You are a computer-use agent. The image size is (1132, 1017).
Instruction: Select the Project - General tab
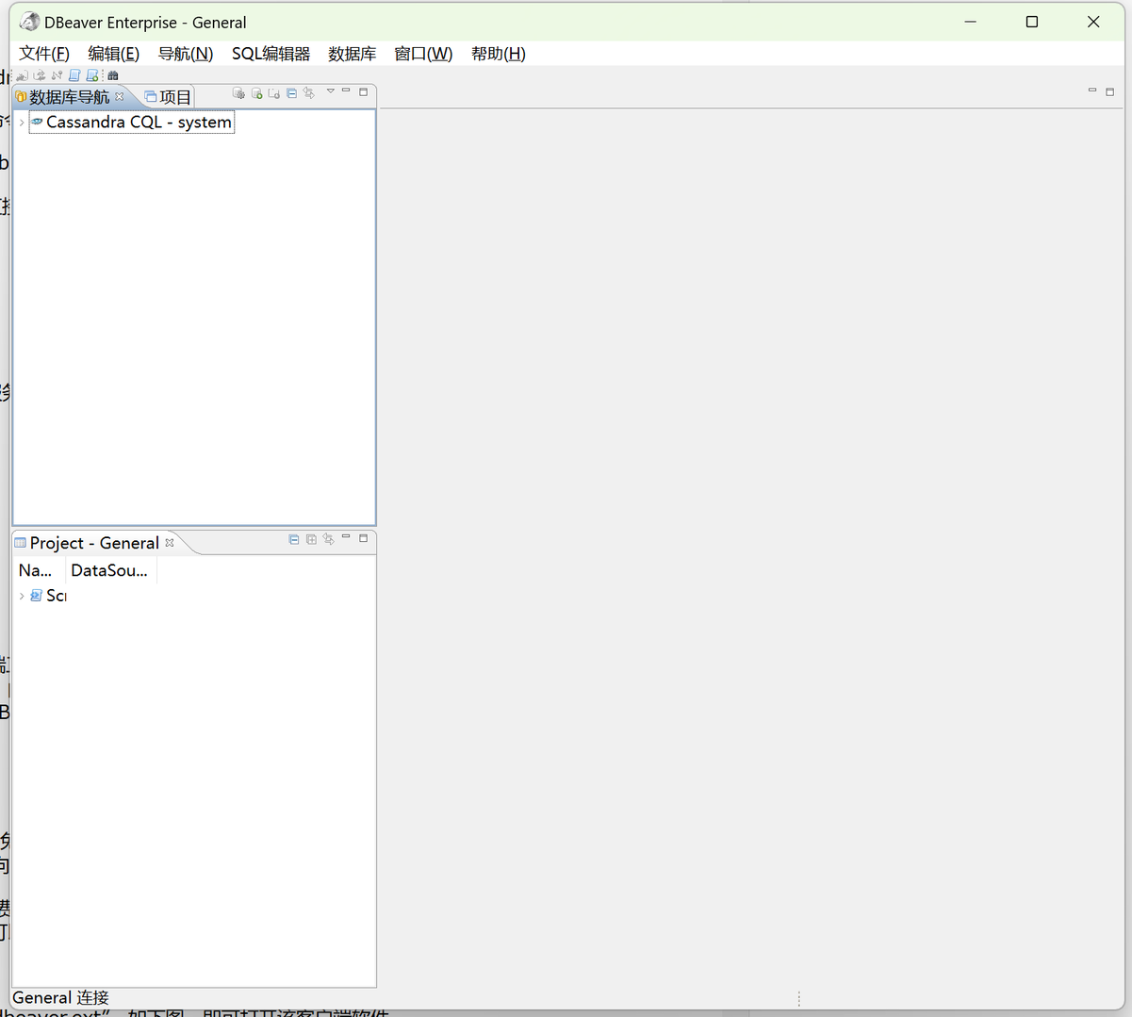click(x=94, y=543)
